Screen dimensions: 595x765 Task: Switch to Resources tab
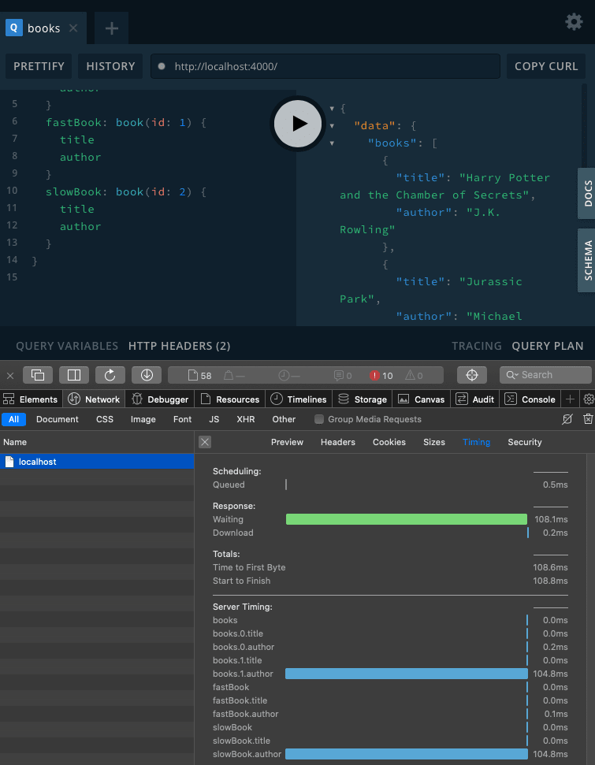point(230,399)
